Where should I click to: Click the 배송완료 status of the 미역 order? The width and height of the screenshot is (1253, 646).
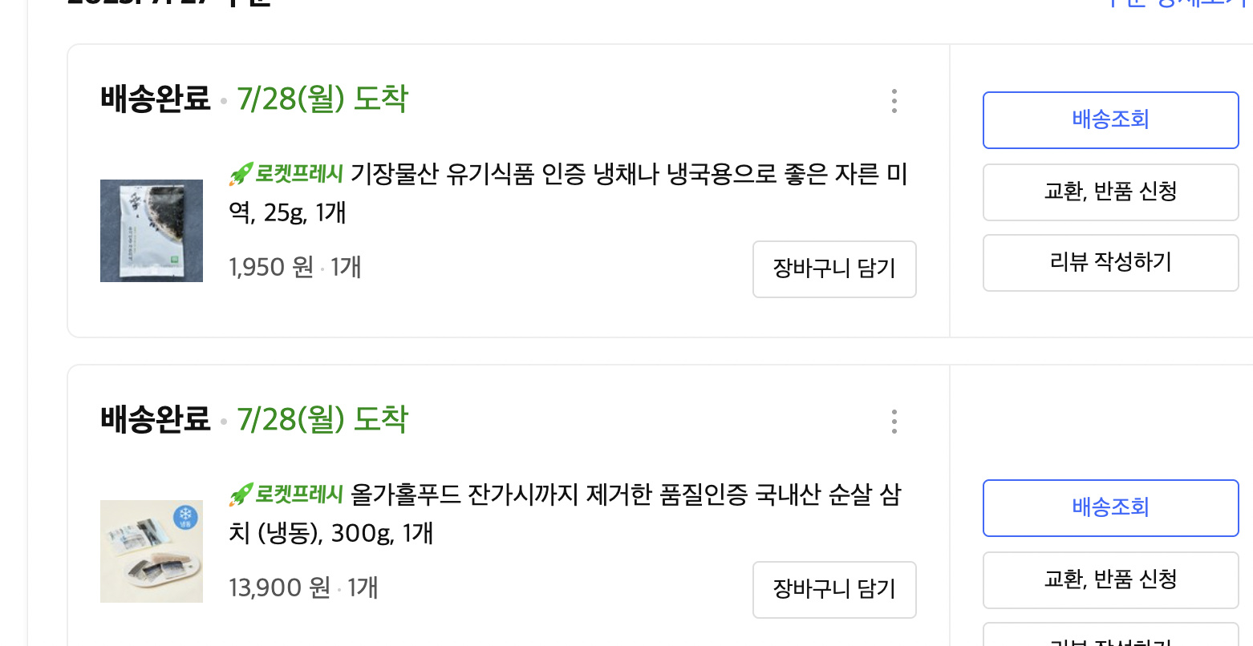pos(156,99)
